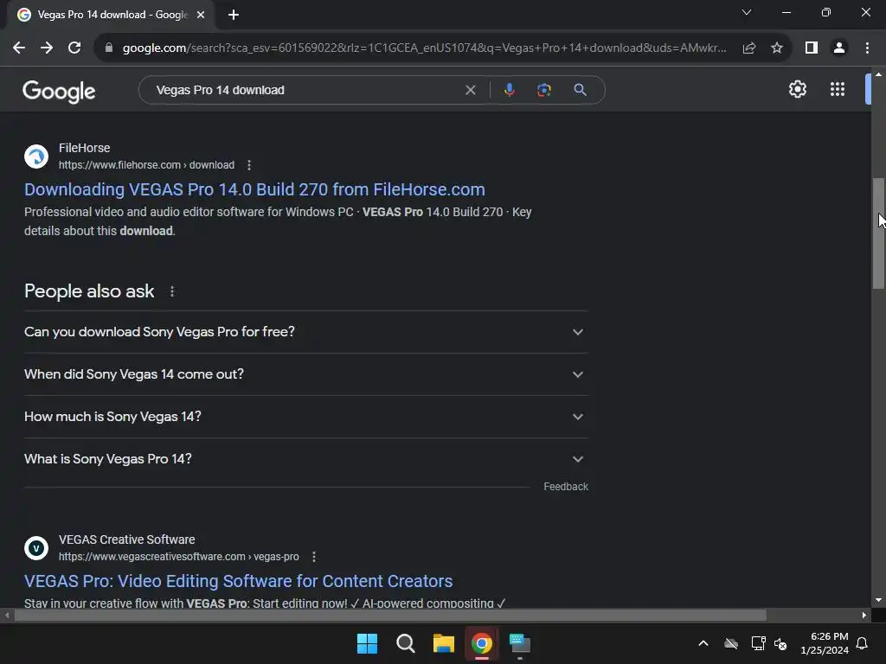This screenshot has height=664, width=886.
Task: Click the vertical scrollbar thumb
Action: coord(878,233)
